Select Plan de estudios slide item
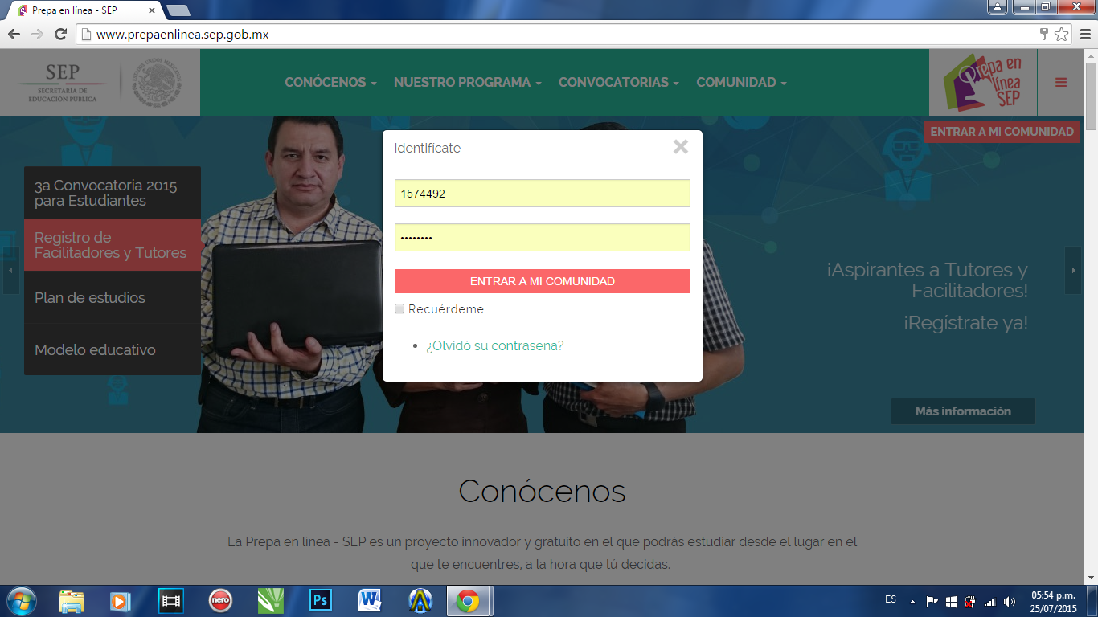The width and height of the screenshot is (1098, 617). 113,297
